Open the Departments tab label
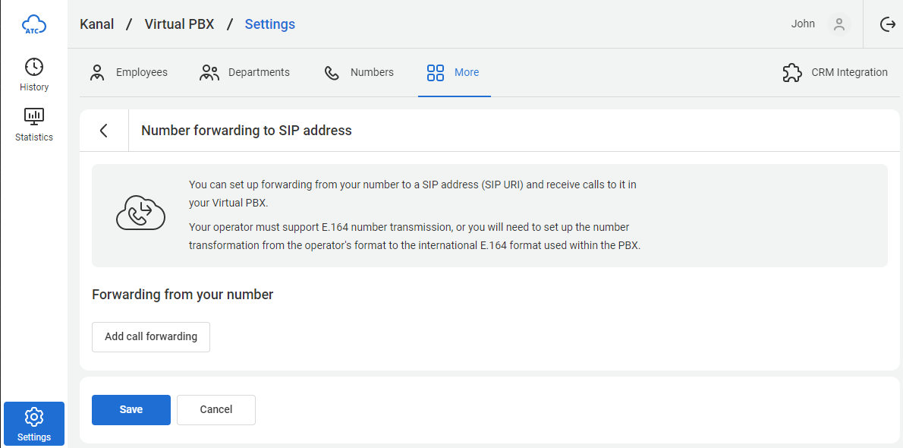This screenshot has width=903, height=448. [260, 73]
